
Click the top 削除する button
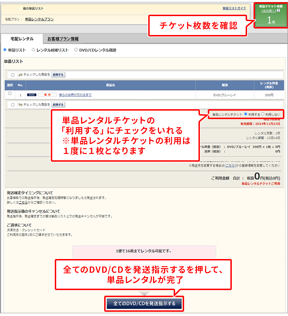(x=58, y=75)
